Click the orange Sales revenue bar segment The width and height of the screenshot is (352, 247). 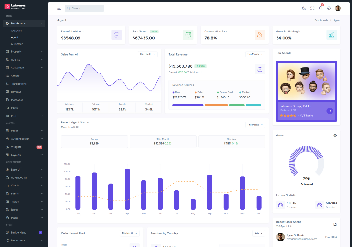216,105
